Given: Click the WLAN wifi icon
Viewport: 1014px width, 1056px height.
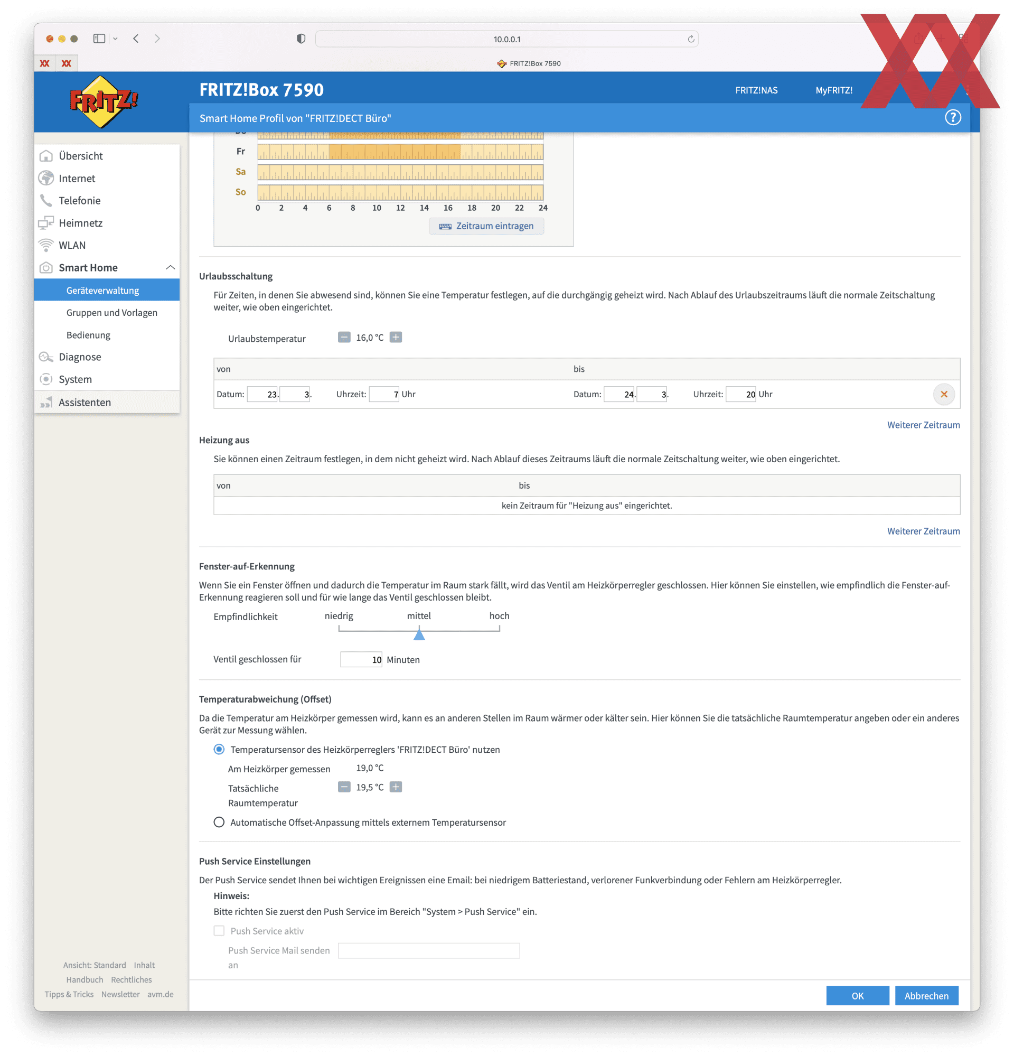Looking at the screenshot, I should tap(46, 245).
